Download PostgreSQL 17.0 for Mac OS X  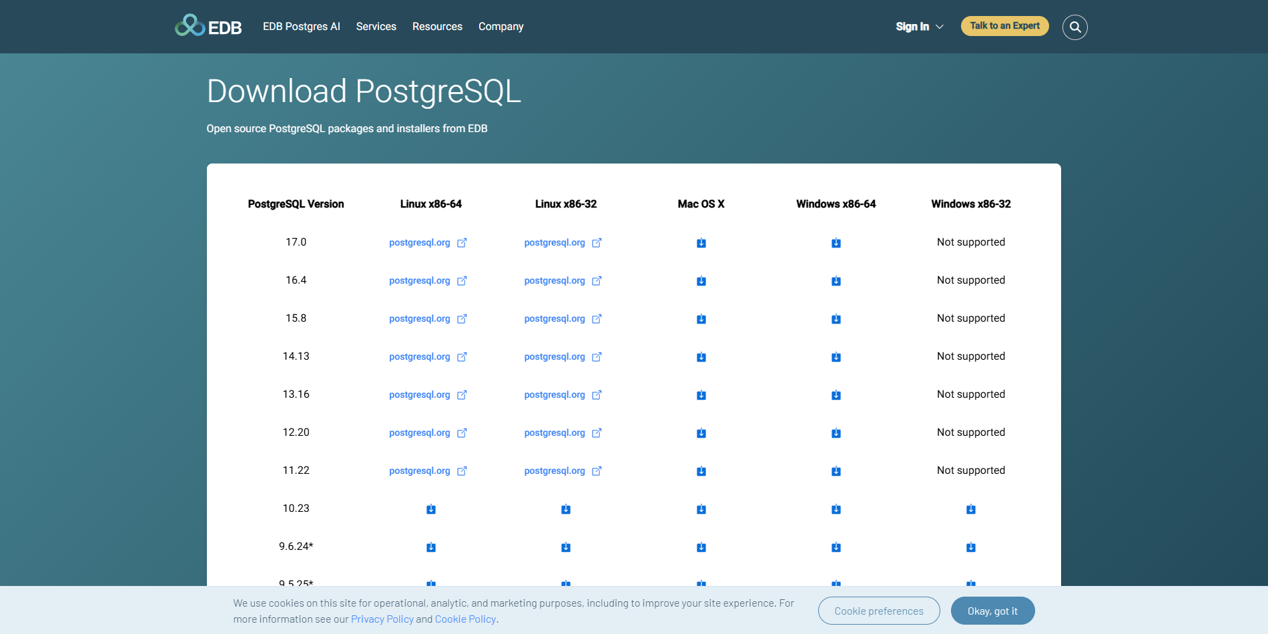pyautogui.click(x=701, y=243)
